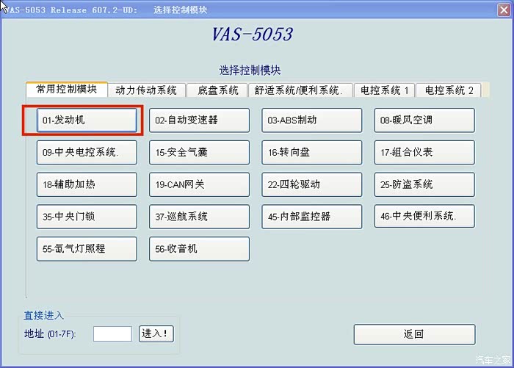Close the VAS-5053 window

coord(504,10)
